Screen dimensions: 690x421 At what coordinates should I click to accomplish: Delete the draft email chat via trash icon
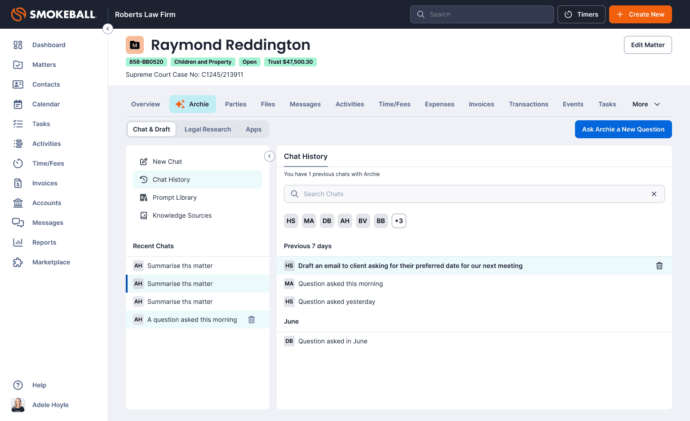(x=659, y=266)
